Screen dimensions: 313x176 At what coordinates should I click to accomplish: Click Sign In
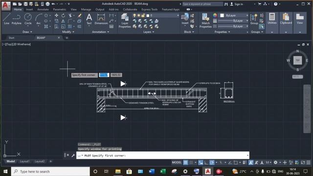tap(237, 4)
